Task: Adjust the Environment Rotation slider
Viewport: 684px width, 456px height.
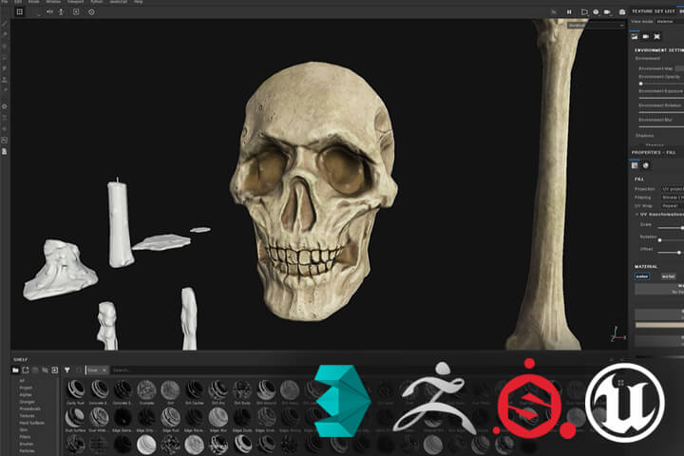Action: pyautogui.click(x=661, y=112)
